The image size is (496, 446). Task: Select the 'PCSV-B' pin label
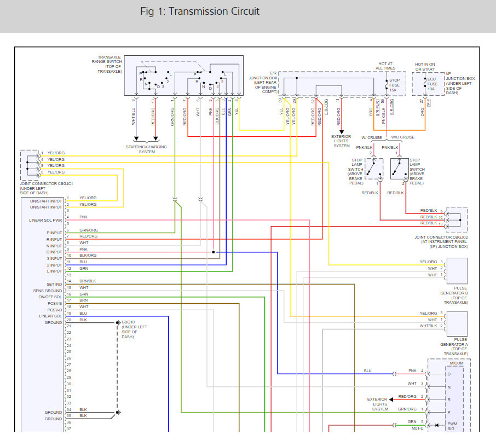coord(55,304)
